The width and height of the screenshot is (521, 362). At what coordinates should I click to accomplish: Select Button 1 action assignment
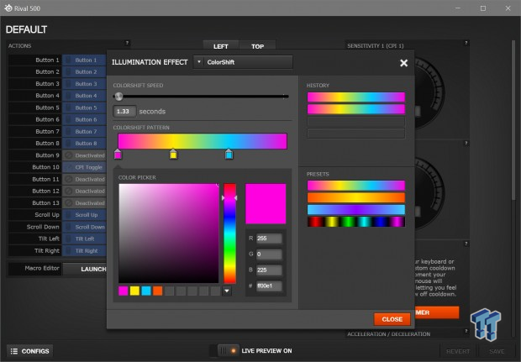(x=84, y=60)
